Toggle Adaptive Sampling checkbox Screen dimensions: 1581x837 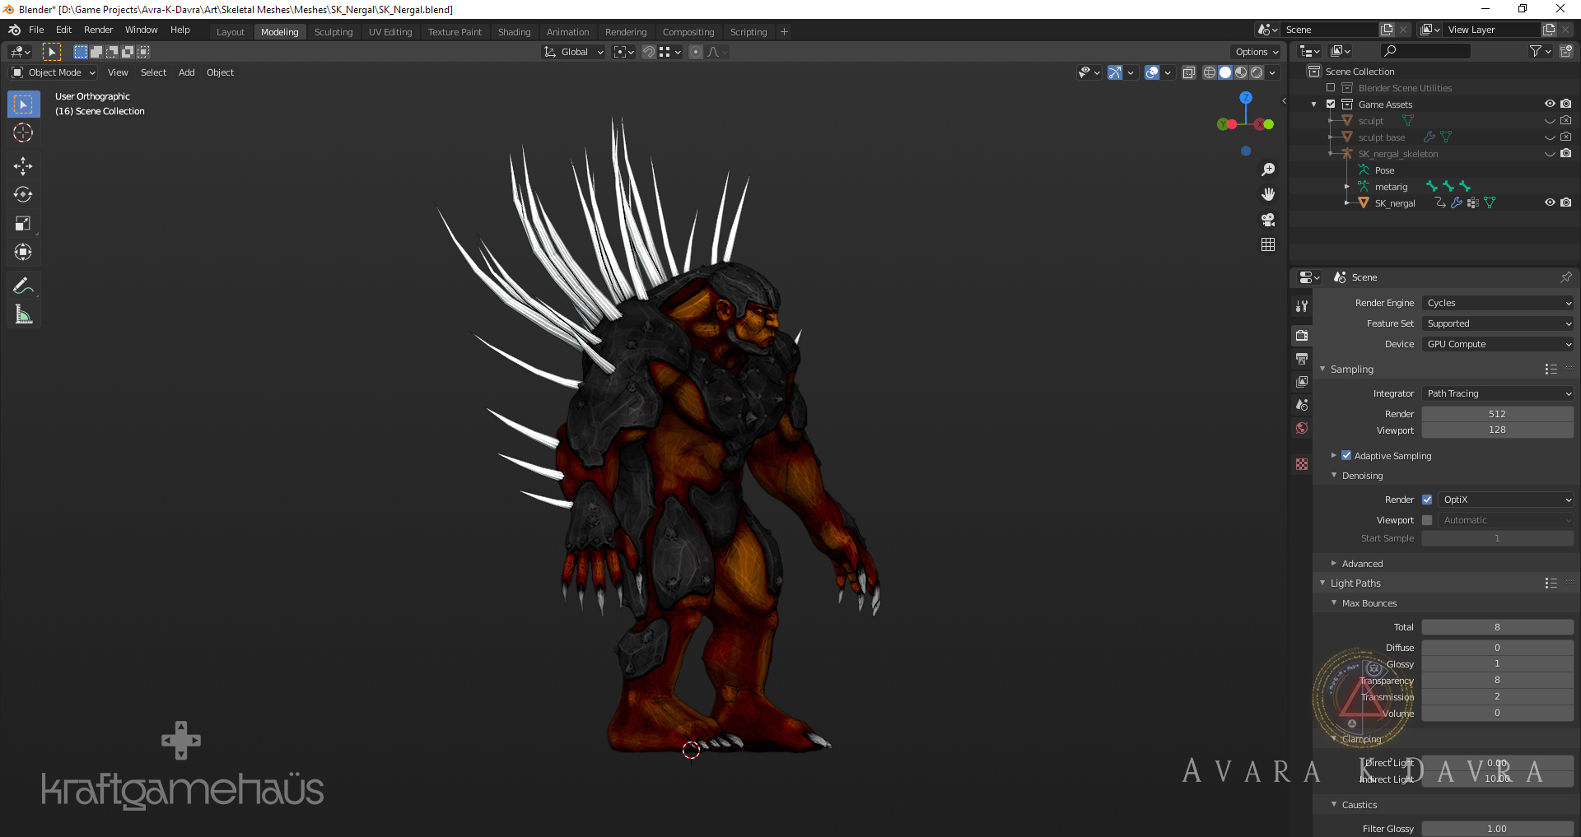[1346, 455]
